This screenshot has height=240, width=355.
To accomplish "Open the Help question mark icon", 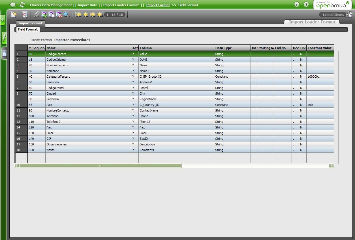I will click(x=306, y=5).
